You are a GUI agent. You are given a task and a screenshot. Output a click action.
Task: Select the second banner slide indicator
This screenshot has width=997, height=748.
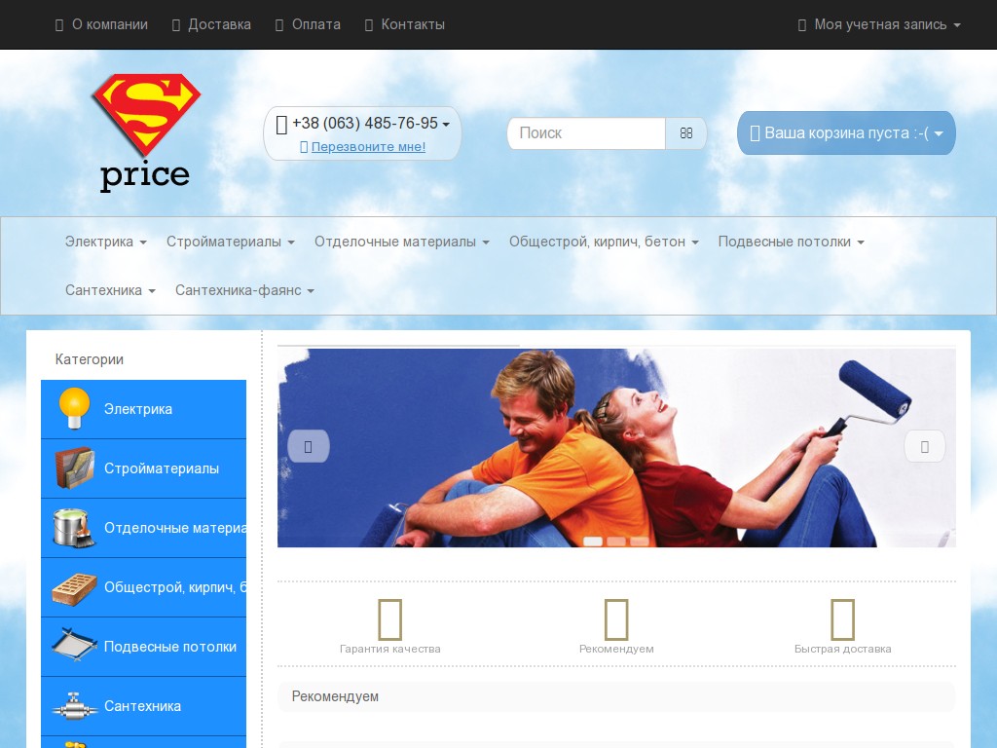tap(616, 542)
